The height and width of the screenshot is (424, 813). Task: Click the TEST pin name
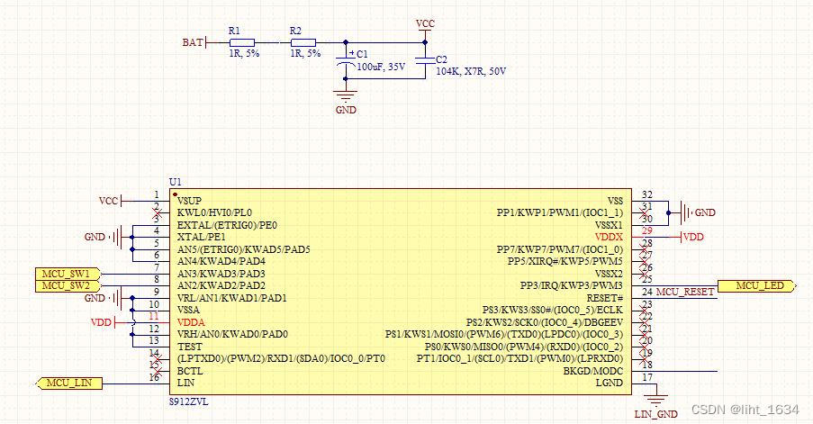click(x=189, y=347)
